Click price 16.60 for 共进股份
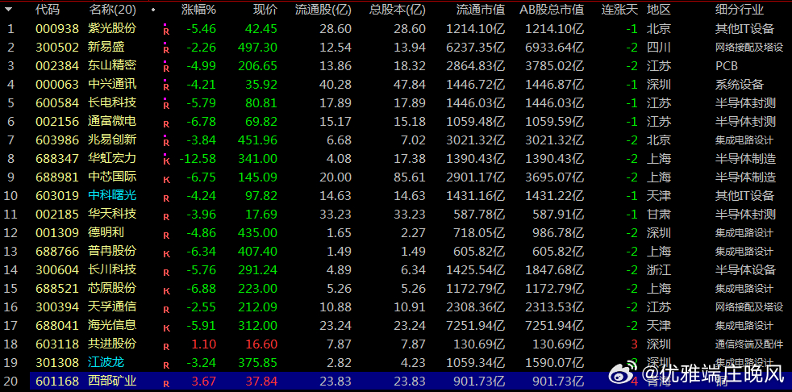Viewport: 792px width, 392px height. [x=261, y=344]
